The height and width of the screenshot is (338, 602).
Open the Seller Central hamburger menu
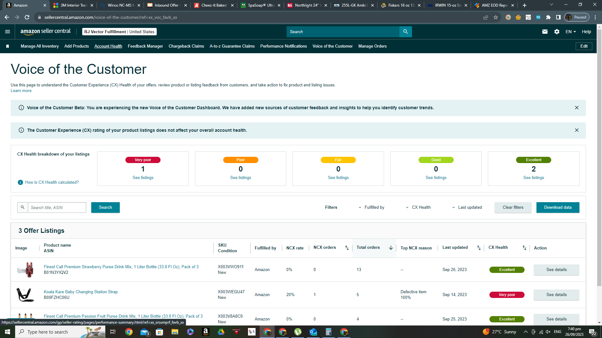coord(8,32)
